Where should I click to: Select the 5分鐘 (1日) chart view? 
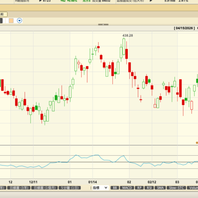coord(70,188)
